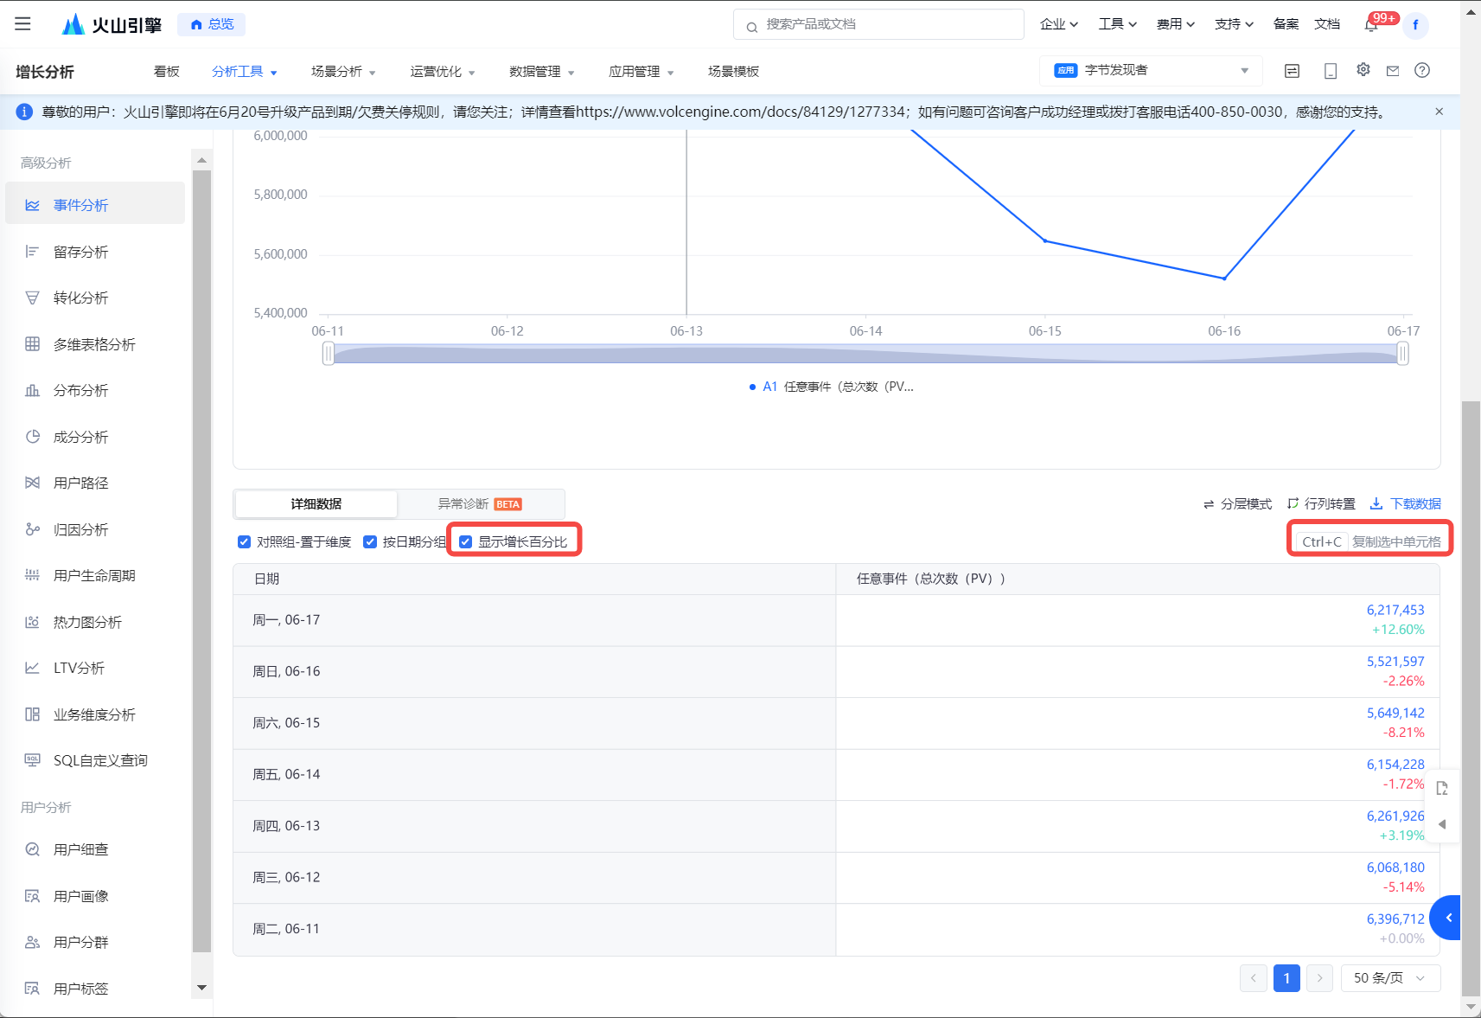The width and height of the screenshot is (1481, 1018).
Task: Click the bookmark panel icon near app selector
Action: [1292, 71]
